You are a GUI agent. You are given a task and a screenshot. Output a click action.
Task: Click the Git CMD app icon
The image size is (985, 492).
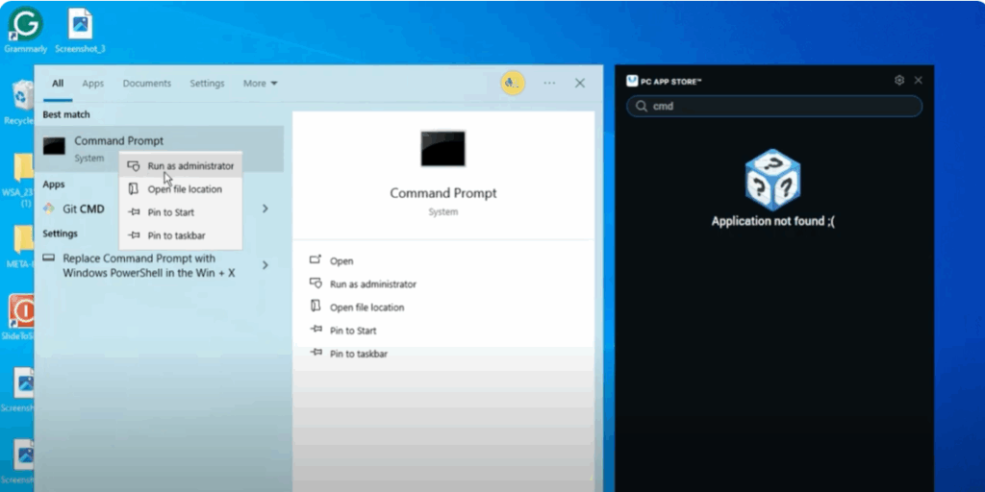click(x=48, y=209)
